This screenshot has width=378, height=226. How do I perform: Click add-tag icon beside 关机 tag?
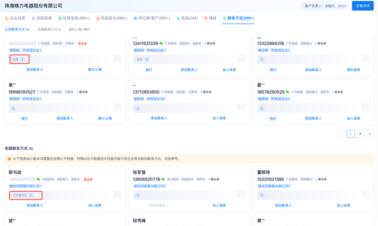[x=147, y=59]
